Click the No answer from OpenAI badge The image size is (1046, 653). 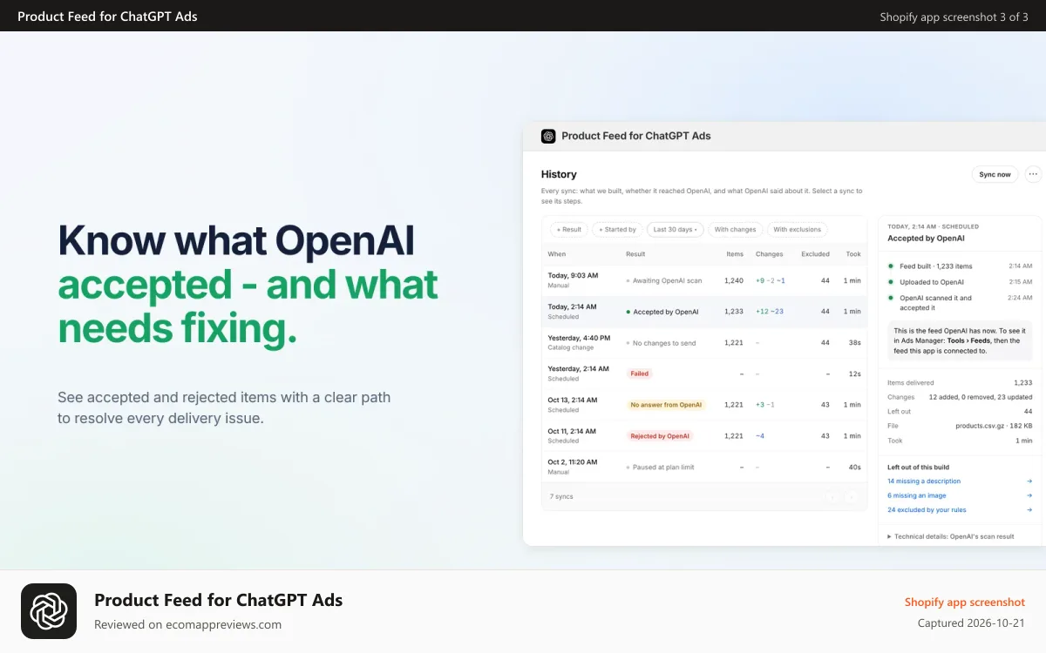click(666, 405)
